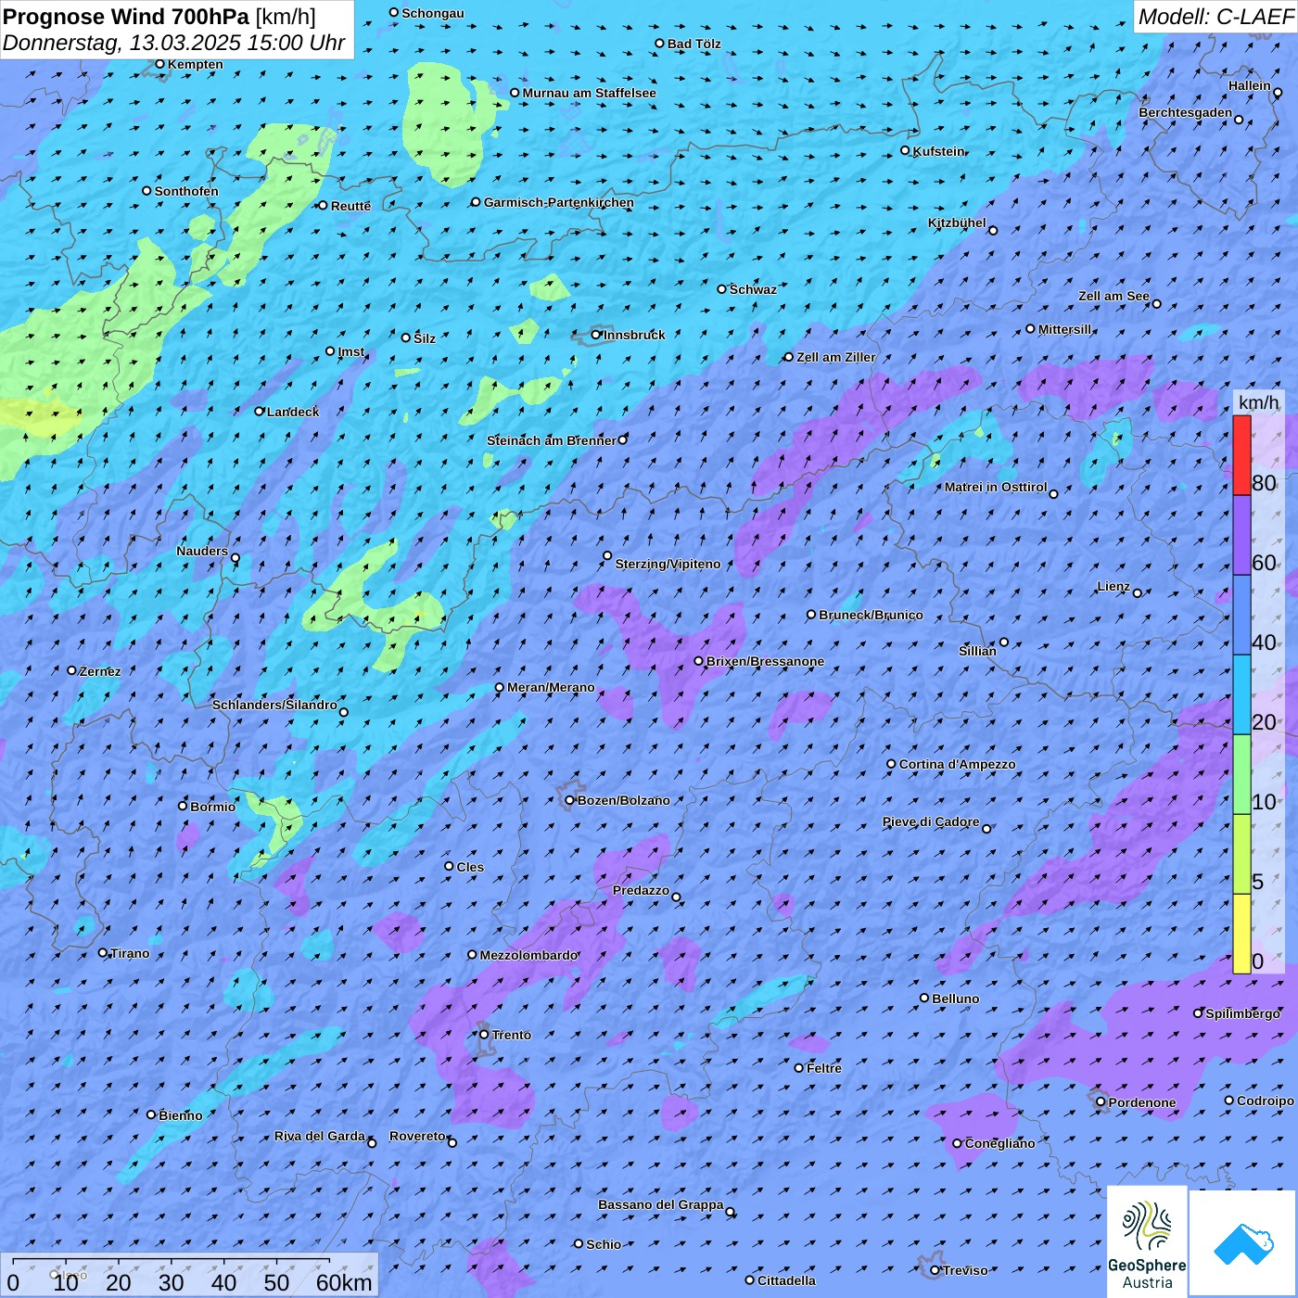1298x1298 pixels.
Task: Select the Zernez location marker
Action: 71,670
